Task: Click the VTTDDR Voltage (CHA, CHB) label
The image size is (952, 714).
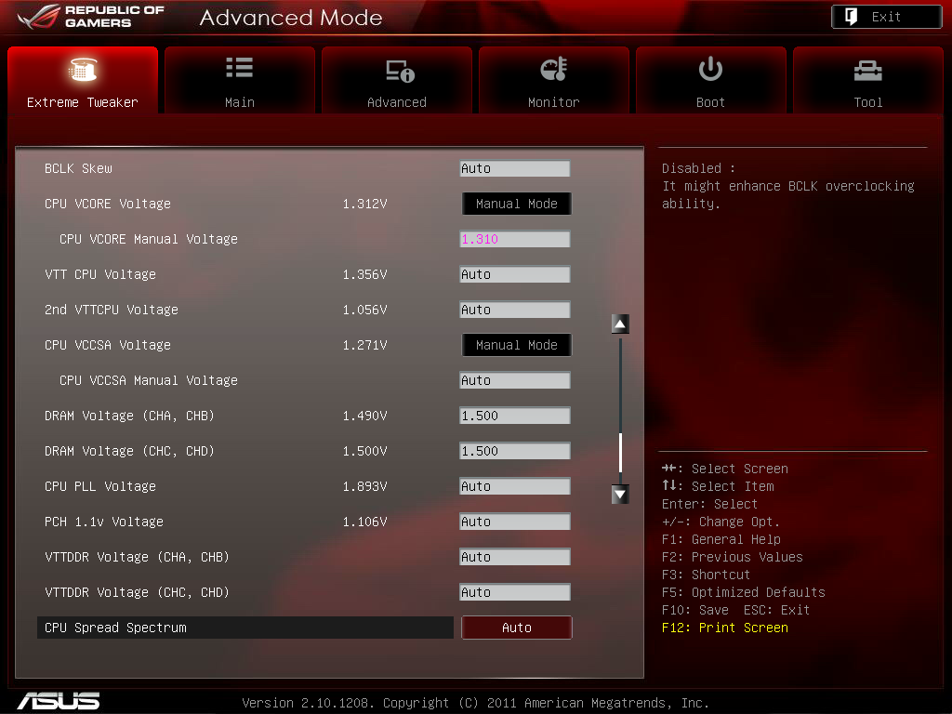Action: [x=137, y=557]
